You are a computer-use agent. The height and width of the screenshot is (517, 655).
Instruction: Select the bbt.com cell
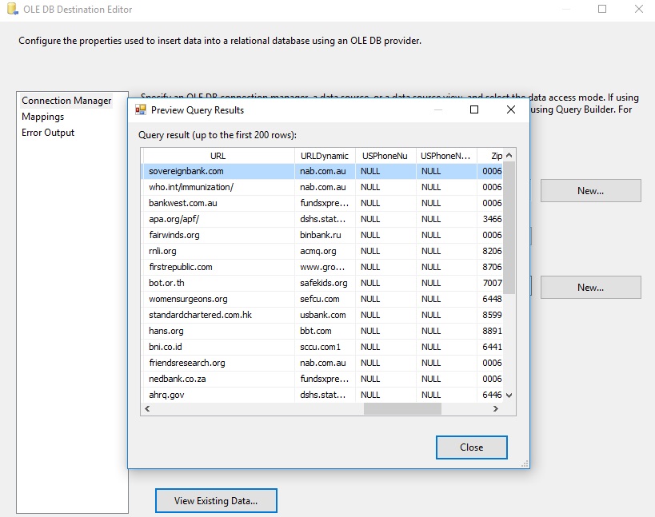coord(325,331)
